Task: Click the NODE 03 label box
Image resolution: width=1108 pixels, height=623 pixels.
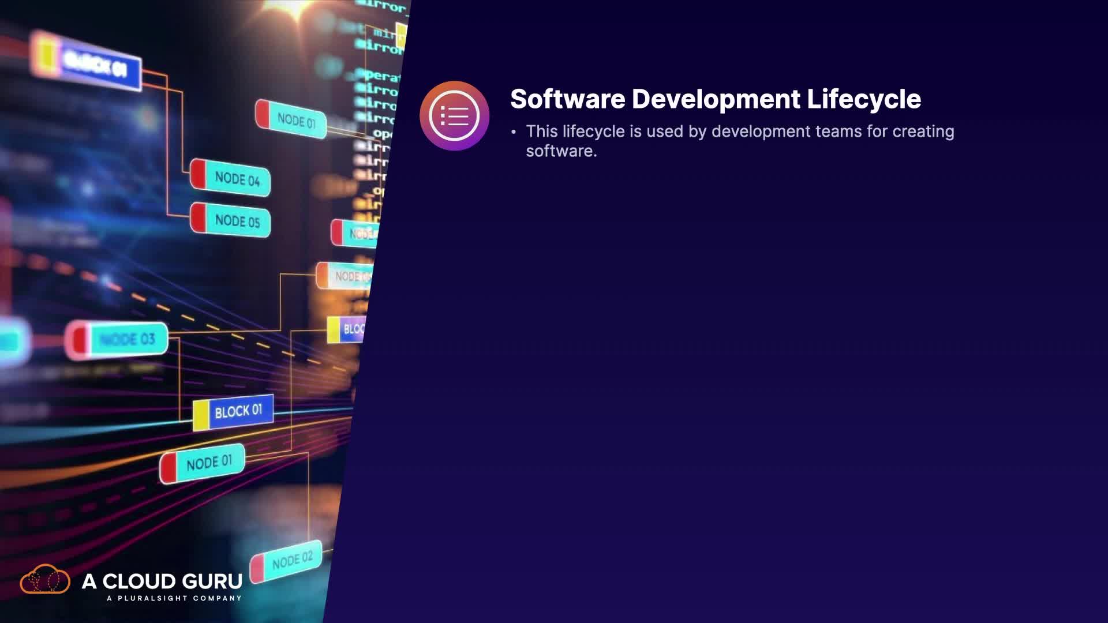Action: [x=127, y=339]
